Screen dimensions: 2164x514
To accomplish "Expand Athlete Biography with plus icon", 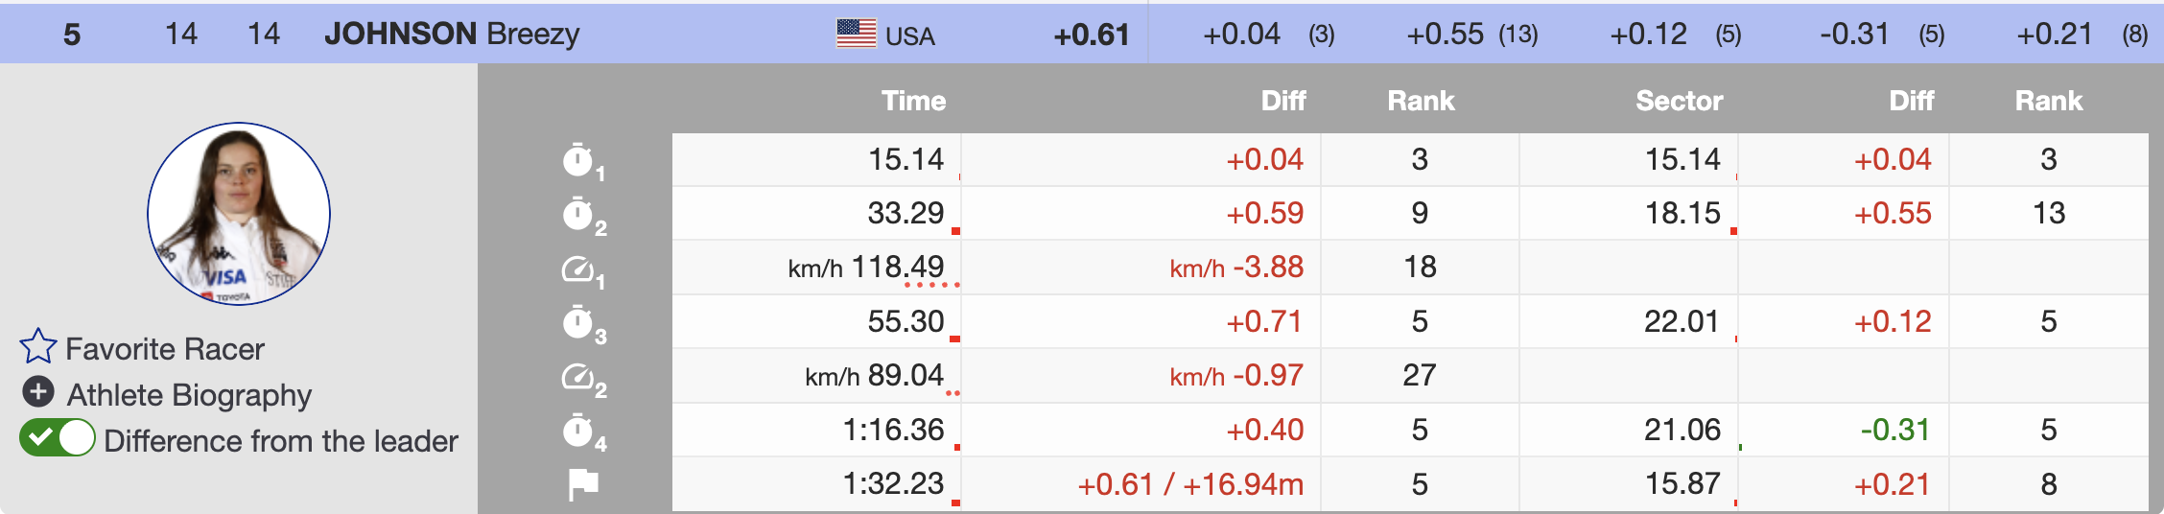I will click(38, 392).
